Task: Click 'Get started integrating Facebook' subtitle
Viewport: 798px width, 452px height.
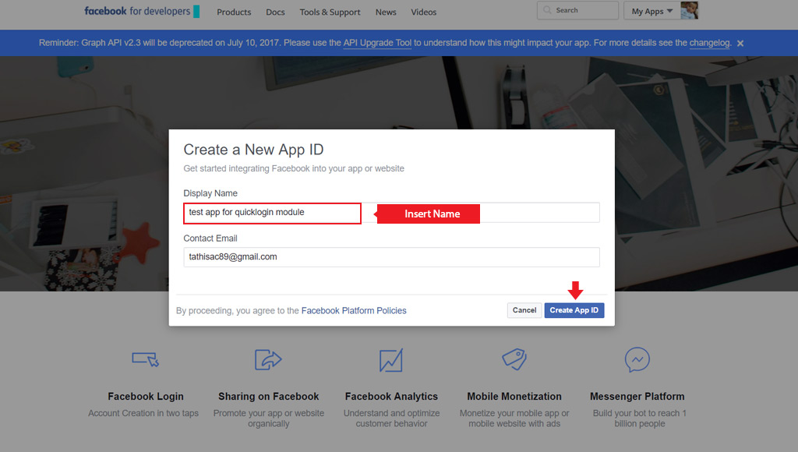Action: pyautogui.click(x=294, y=168)
